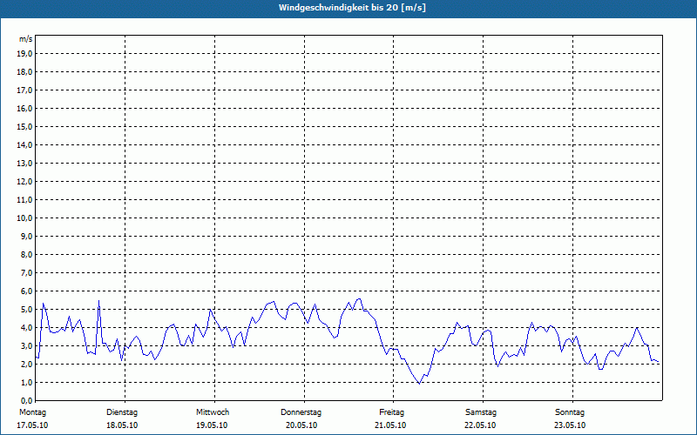This screenshot has width=697, height=435.
Task: Select the 11,0 y-axis label
Action: pos(25,200)
